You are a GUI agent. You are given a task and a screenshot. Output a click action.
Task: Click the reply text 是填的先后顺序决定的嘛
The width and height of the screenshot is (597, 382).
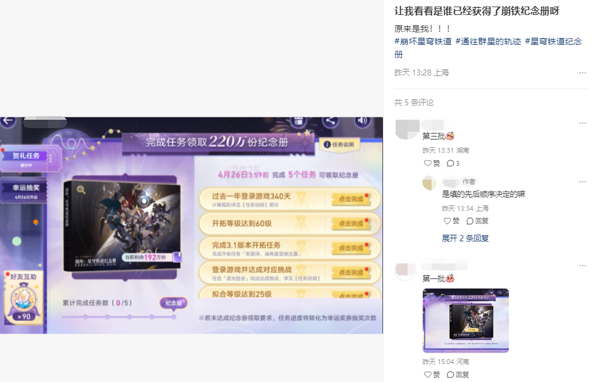tap(484, 194)
